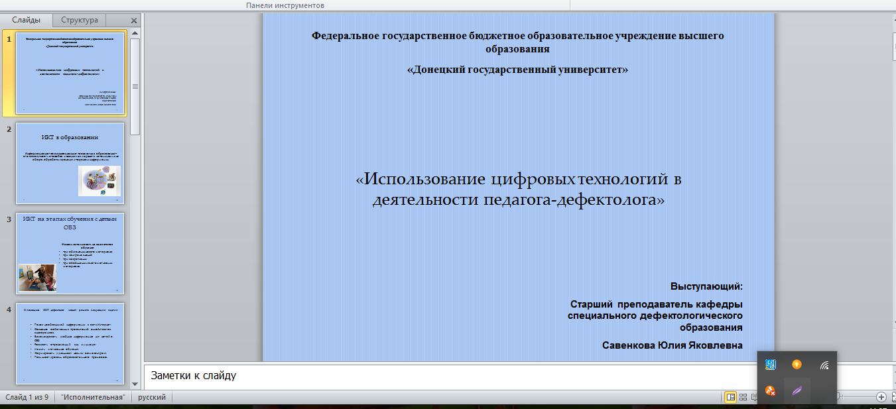
Task: Click the Панели инструментов group label
Action: 285,5
